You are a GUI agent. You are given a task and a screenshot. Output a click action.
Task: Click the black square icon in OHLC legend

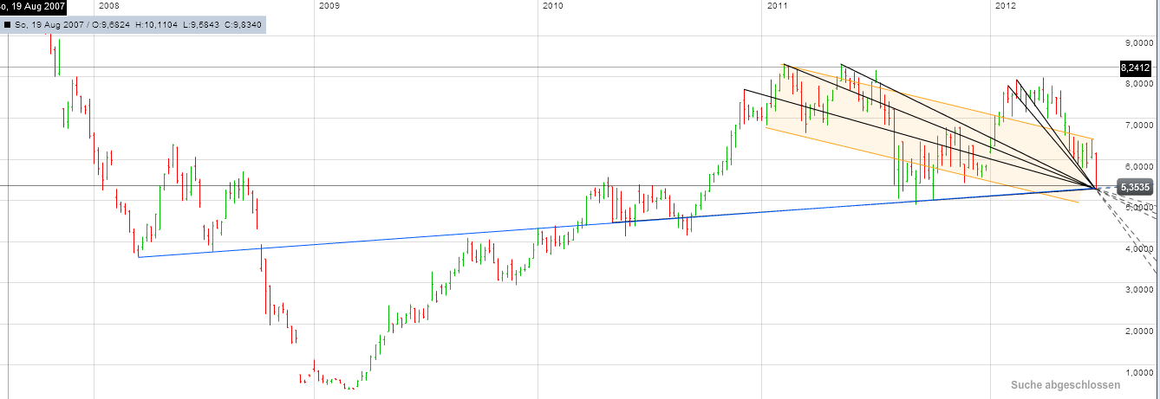8,25
